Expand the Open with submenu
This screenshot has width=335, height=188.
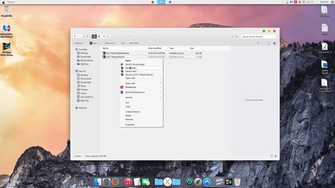pos(141,78)
